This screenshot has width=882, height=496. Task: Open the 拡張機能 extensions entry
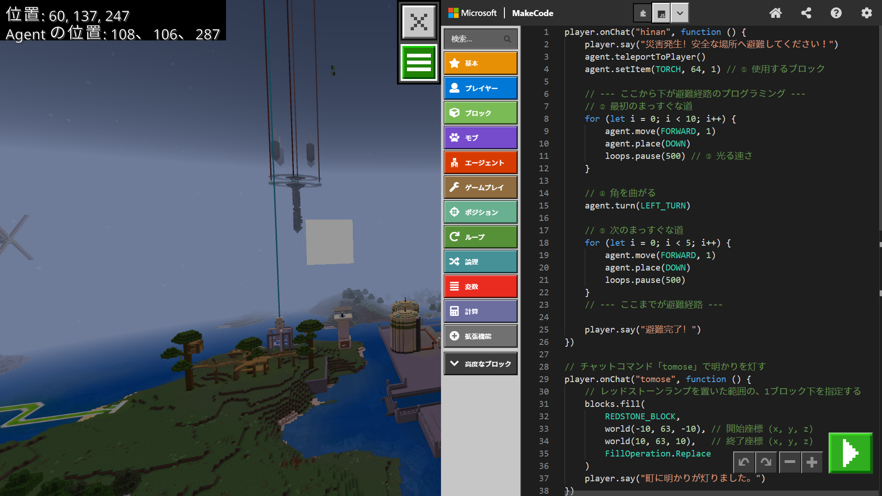pyautogui.click(x=481, y=336)
